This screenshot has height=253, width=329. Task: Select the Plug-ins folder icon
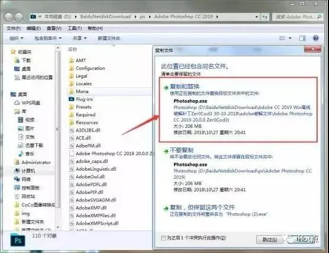tap(72, 99)
